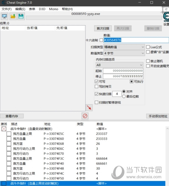The height and width of the screenshot is (186, 169).
Task: Click the 当前值 column header
Action: pos(40,28)
